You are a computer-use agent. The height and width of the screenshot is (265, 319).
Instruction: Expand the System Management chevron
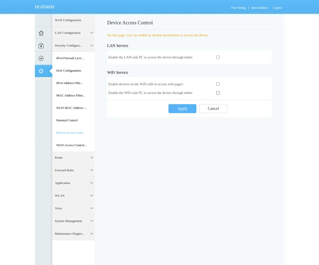(x=92, y=221)
